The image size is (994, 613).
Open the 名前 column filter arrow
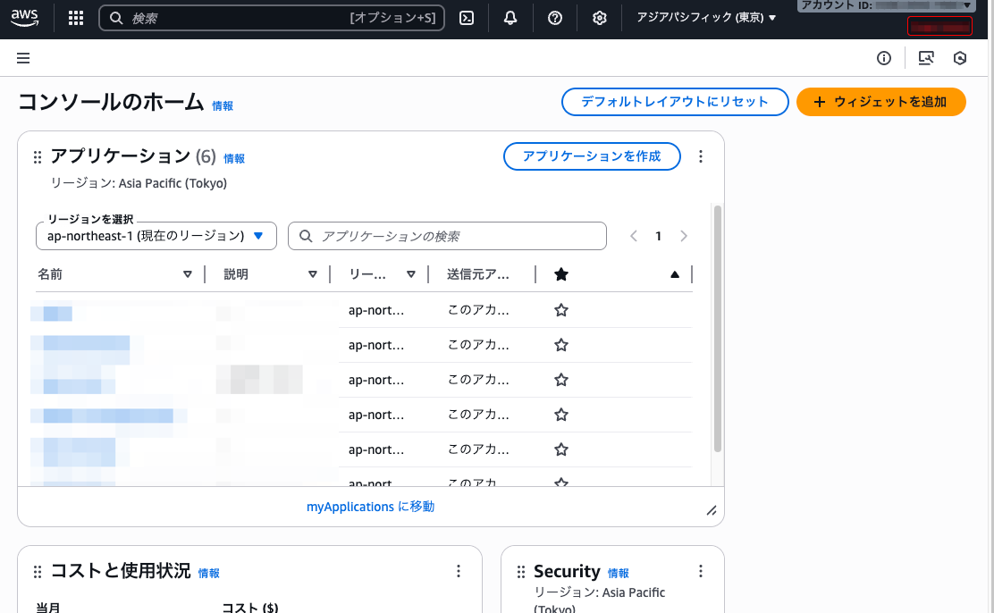pos(188,274)
